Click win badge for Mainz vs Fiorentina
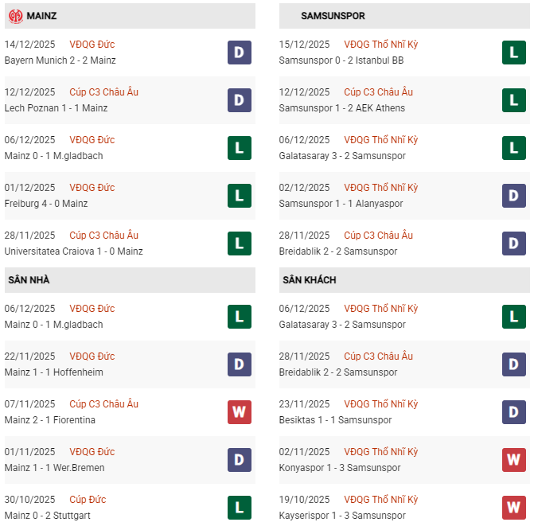Screen dimensions: 534x526 240,412
